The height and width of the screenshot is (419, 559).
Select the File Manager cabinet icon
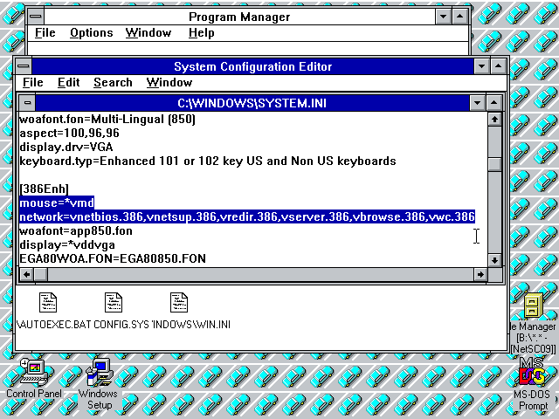[534, 306]
